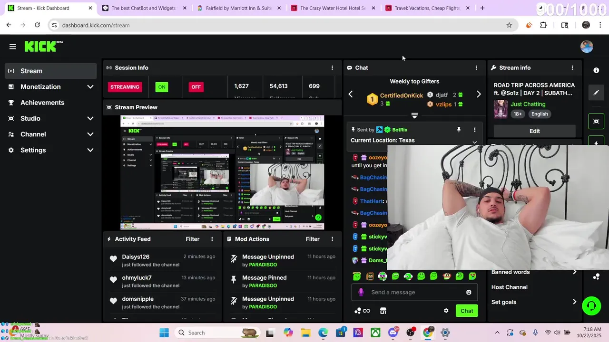The image size is (609, 342).
Task: Click the info icon in right sidebar
Action: pyautogui.click(x=596, y=70)
